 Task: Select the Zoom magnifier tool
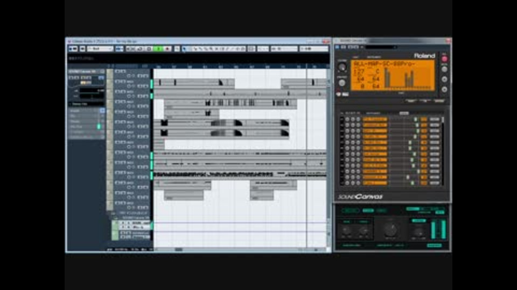(211, 49)
